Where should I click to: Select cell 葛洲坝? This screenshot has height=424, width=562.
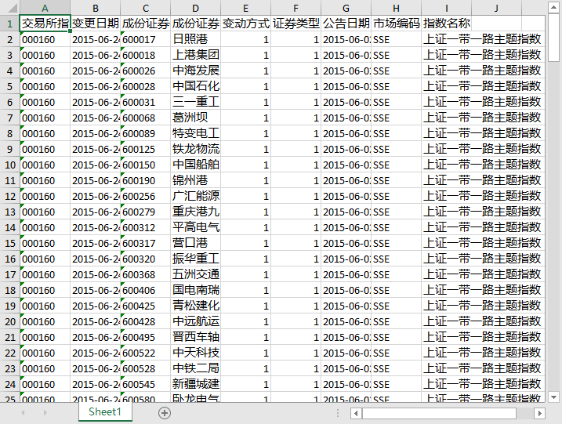pos(196,118)
